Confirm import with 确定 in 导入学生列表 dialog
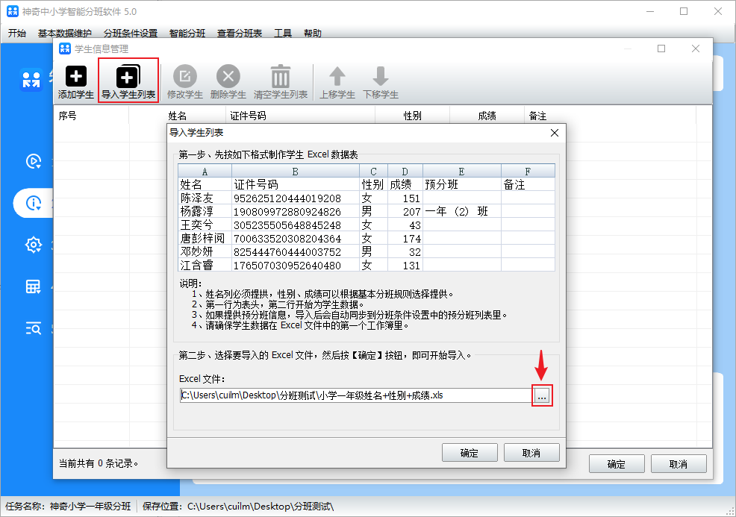 click(470, 453)
